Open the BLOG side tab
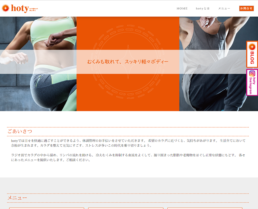This screenshot has height=209, width=258. coord(252,54)
